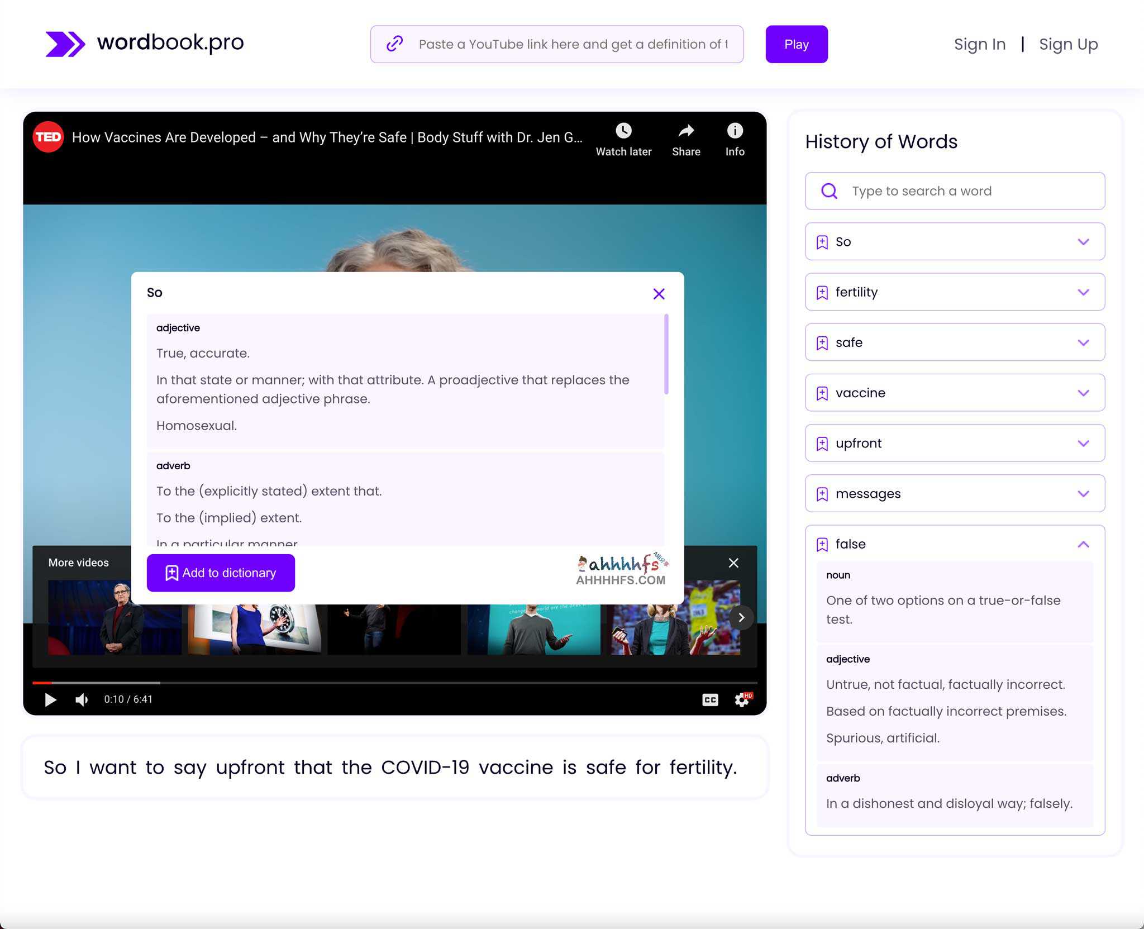Click the Add to dictionary button
Viewport: 1144px width, 929px height.
(x=221, y=573)
